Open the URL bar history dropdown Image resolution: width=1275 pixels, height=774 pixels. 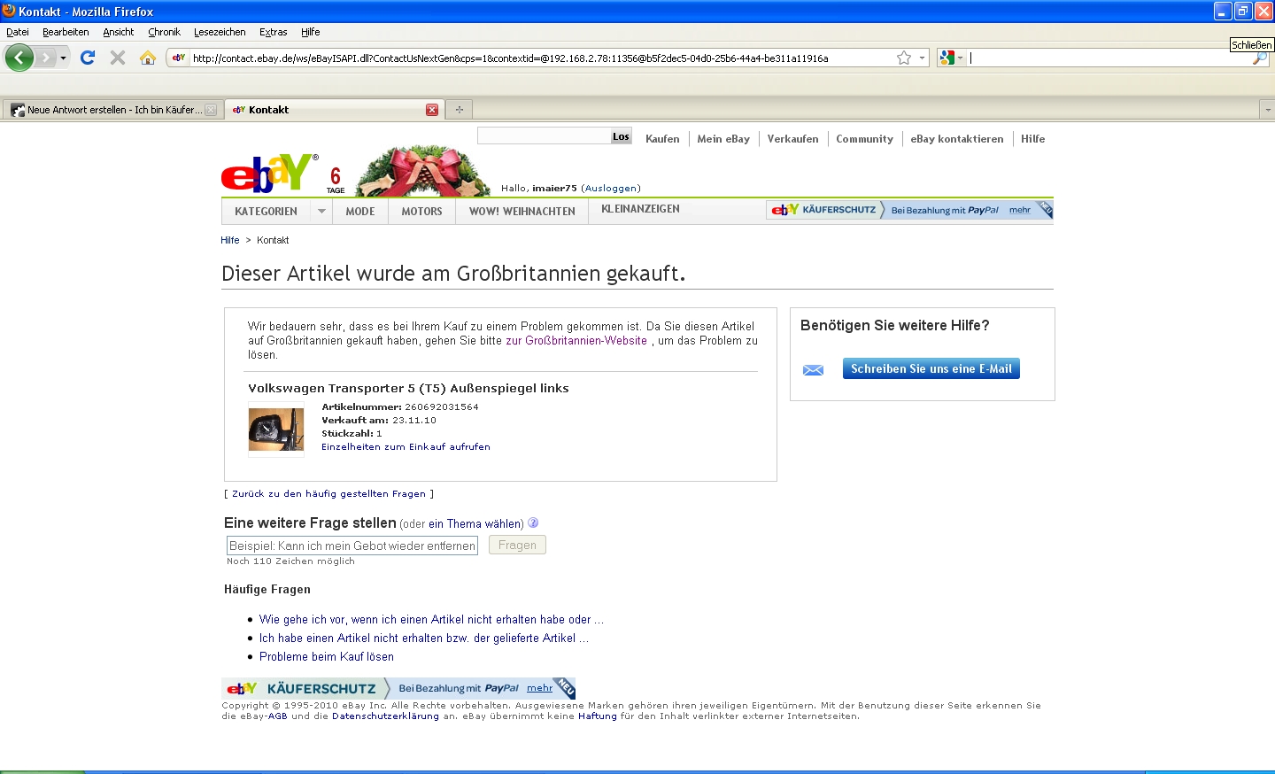coord(922,58)
